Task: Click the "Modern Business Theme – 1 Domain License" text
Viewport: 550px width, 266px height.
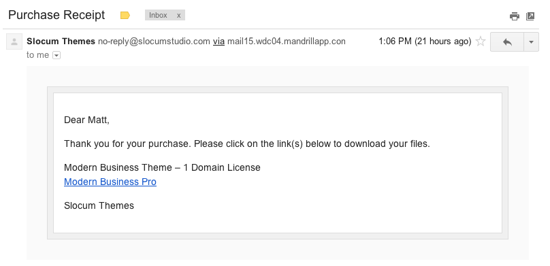Action: coord(162,167)
